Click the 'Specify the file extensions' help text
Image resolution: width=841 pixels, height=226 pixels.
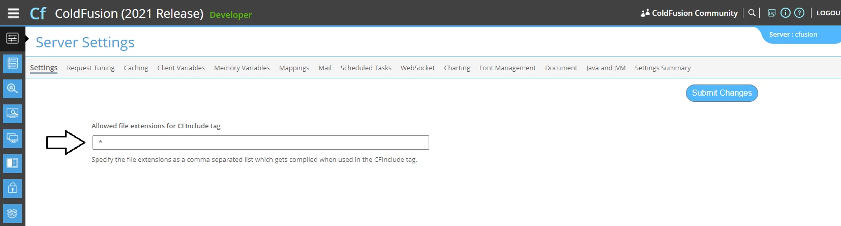tap(254, 160)
